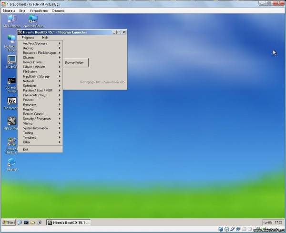Expand Hard Disk / Storage submenu
The width and height of the screenshot is (286, 233).
(x=40, y=76)
